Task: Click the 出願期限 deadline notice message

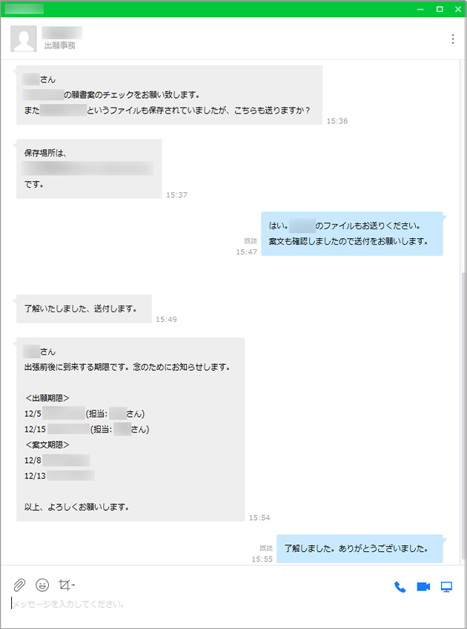Action: click(130, 429)
